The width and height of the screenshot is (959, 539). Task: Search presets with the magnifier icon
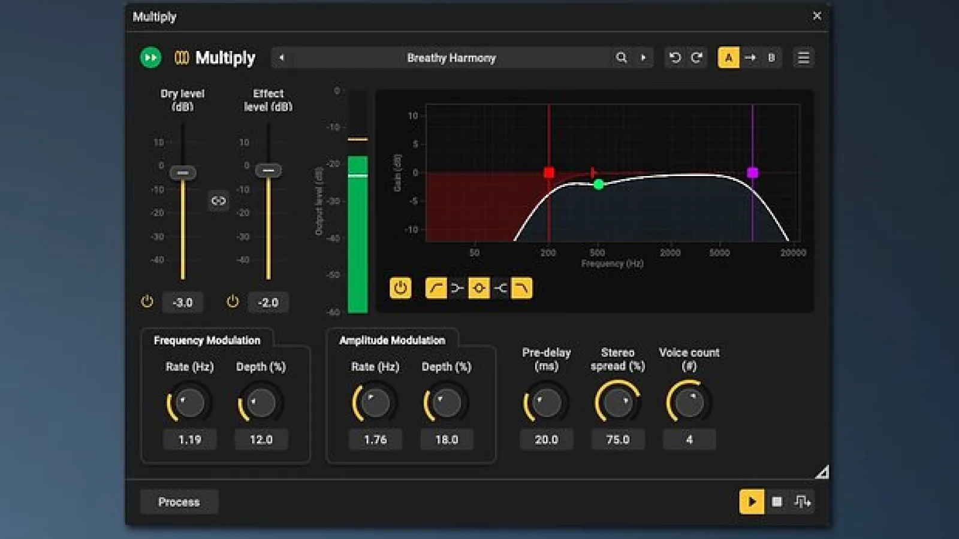tap(622, 57)
